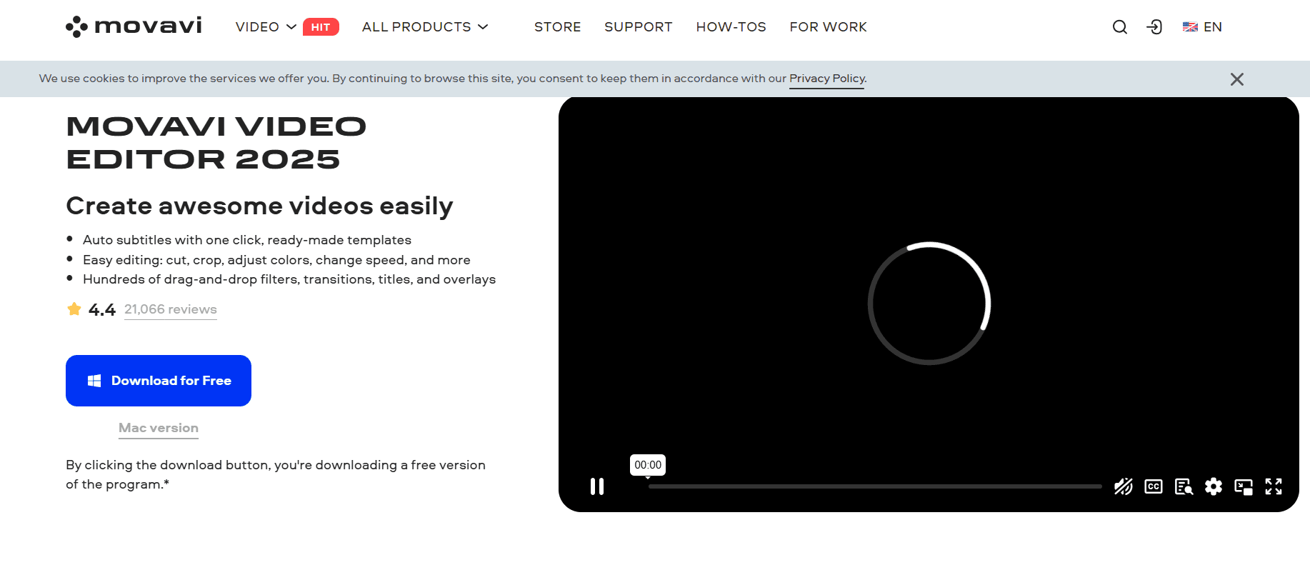Screen dimensions: 1310x570
Task: Toggle closed captions in video player
Action: 1154,486
